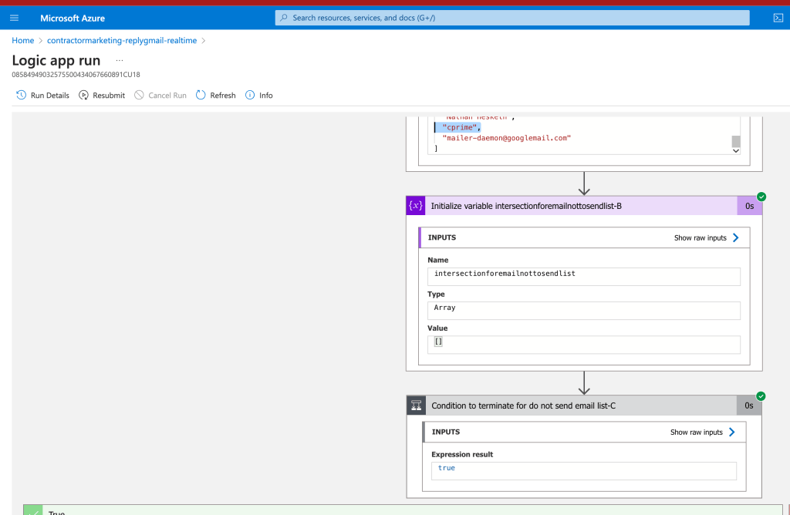The width and height of the screenshot is (790, 515).
Task: Click the scrollbar thumb in array output box
Action: point(735,141)
